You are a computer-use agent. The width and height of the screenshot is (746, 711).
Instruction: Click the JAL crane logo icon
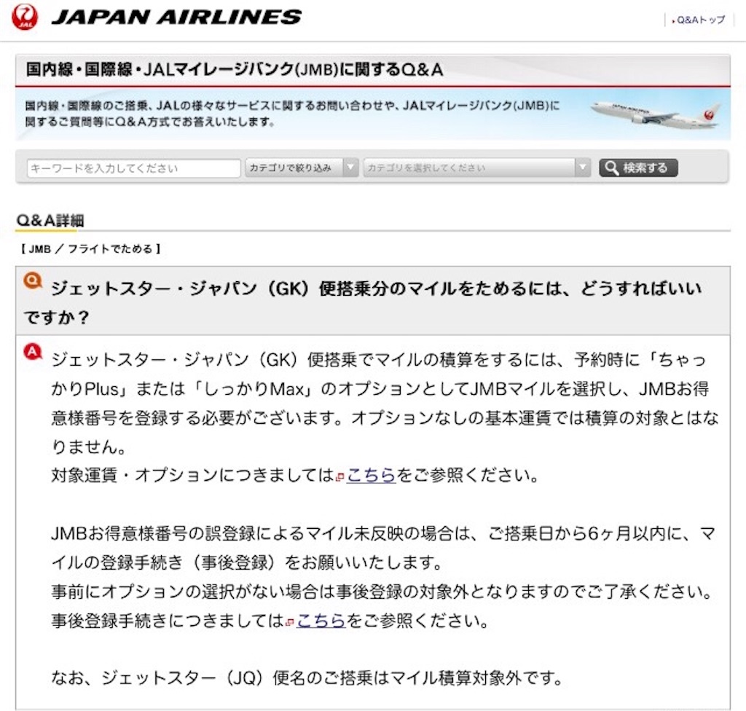point(24,17)
